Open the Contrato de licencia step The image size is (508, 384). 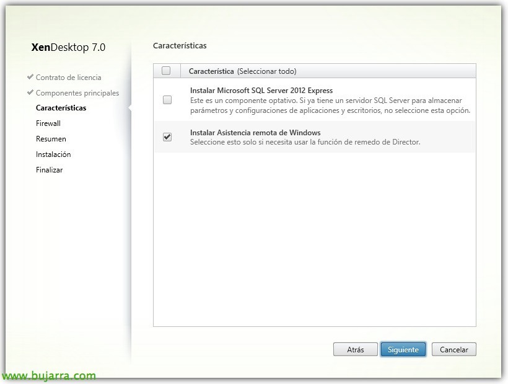point(68,77)
